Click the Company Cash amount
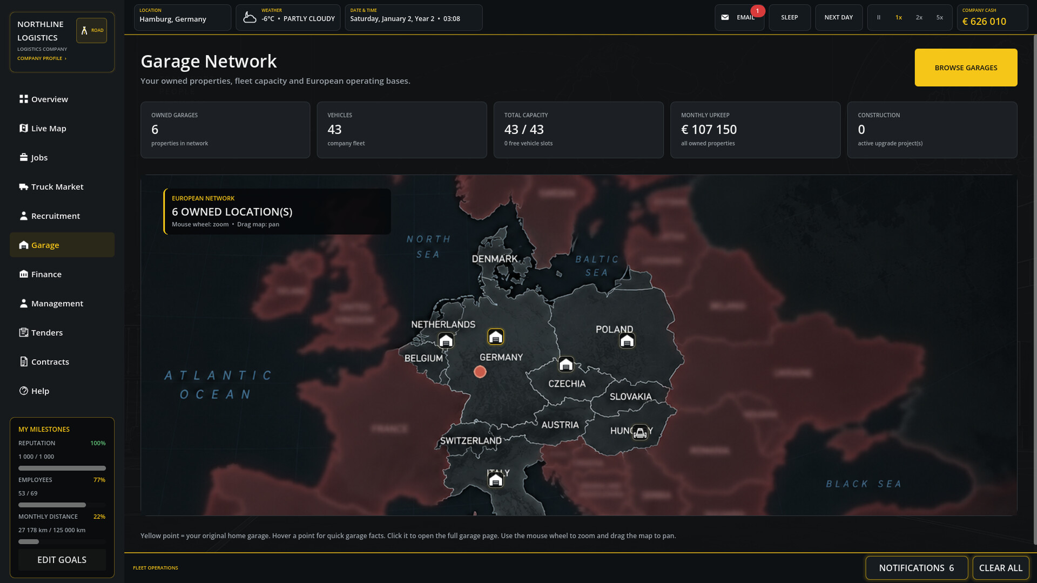The image size is (1037, 583). tap(984, 22)
